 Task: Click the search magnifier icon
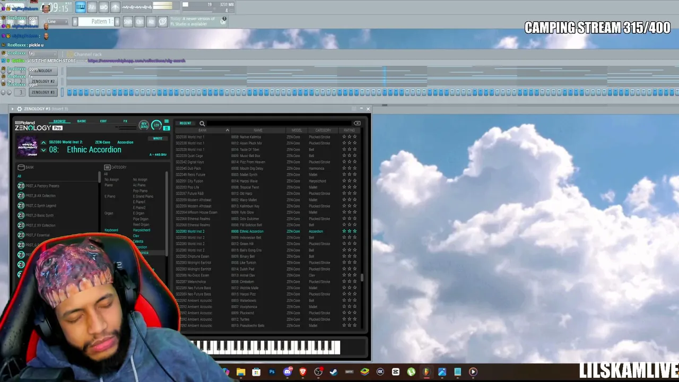202,124
